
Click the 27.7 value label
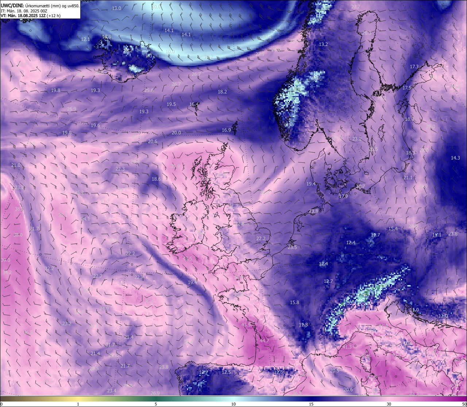[356, 7]
